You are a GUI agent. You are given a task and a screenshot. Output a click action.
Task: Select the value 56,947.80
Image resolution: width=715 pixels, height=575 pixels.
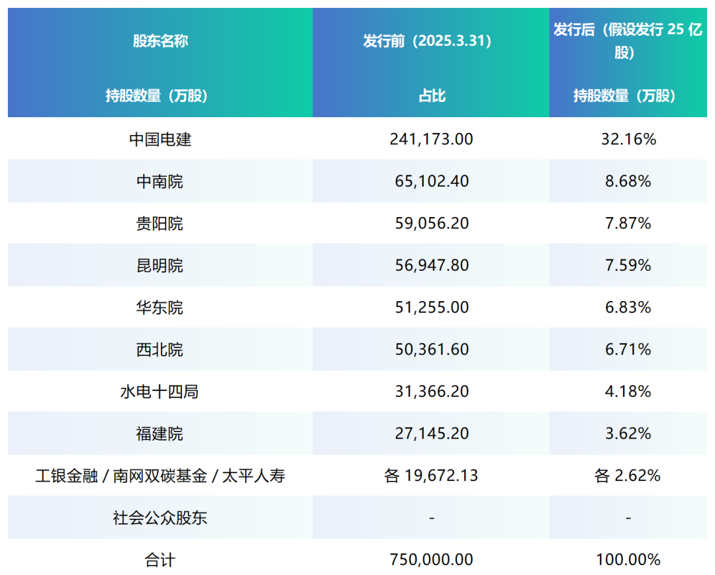click(x=432, y=265)
